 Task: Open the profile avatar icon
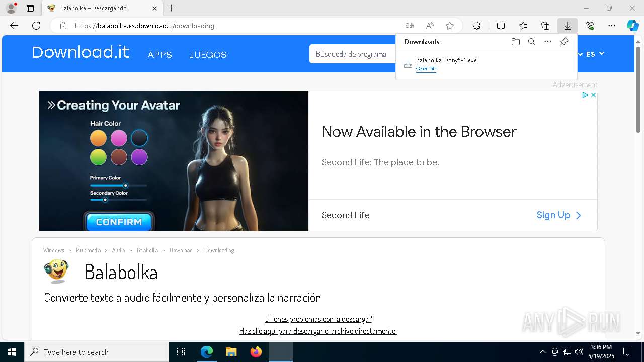pyautogui.click(x=11, y=8)
